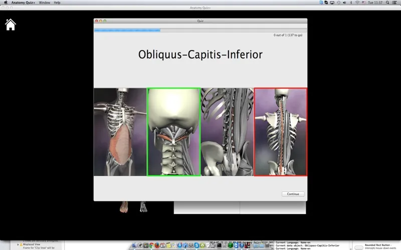This screenshot has height=250, width=401.
Task: Open Finder from the dock
Action: coord(134,245)
